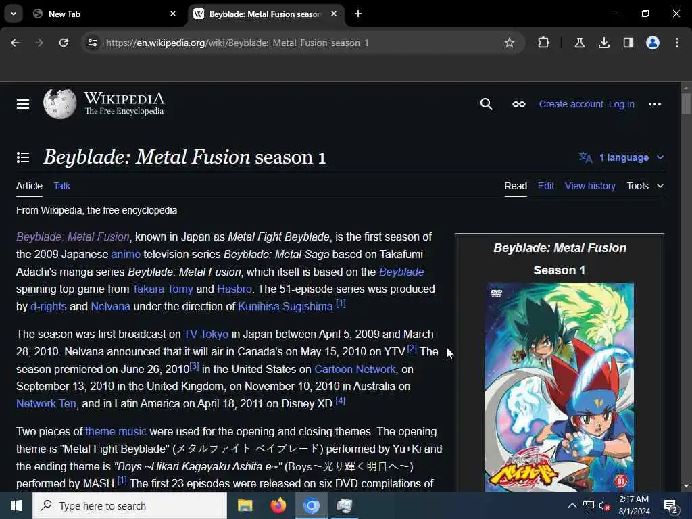Open the theme music link

116,431
